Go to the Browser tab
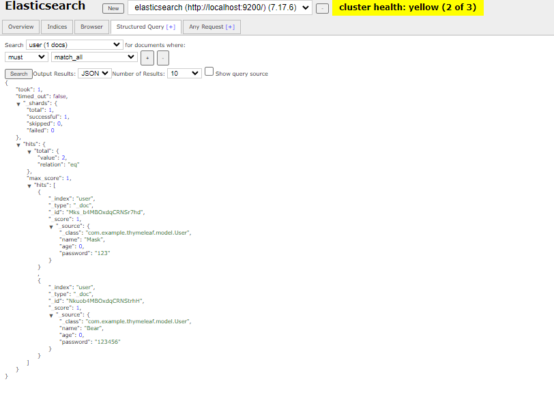554x414 pixels. pyautogui.click(x=91, y=27)
